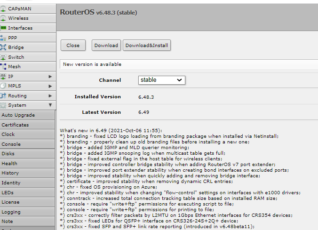Image resolution: width=318 pixels, height=230 pixels.
Task: Open Disks under System
Action: pos(27,153)
